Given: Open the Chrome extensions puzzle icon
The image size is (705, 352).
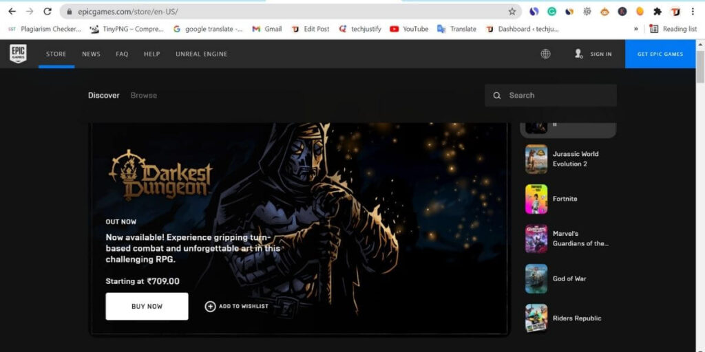Looking at the screenshot, I should [x=657, y=12].
